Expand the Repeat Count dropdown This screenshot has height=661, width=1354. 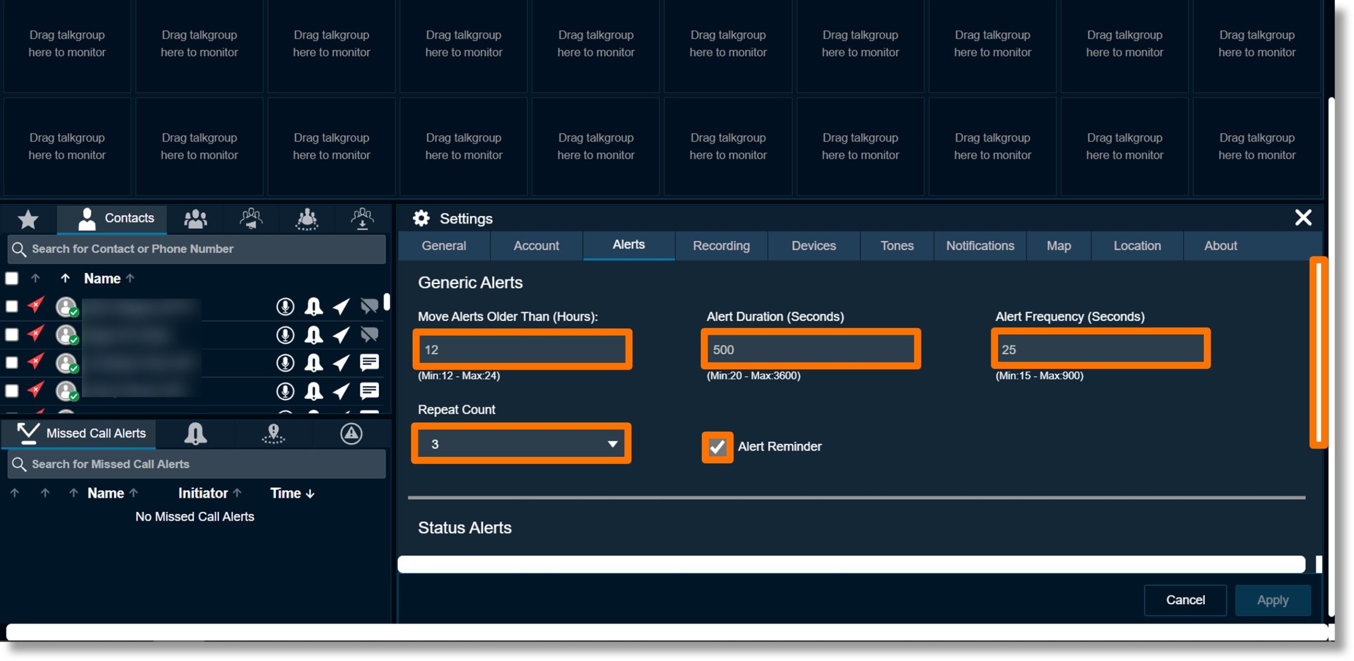[x=613, y=444]
